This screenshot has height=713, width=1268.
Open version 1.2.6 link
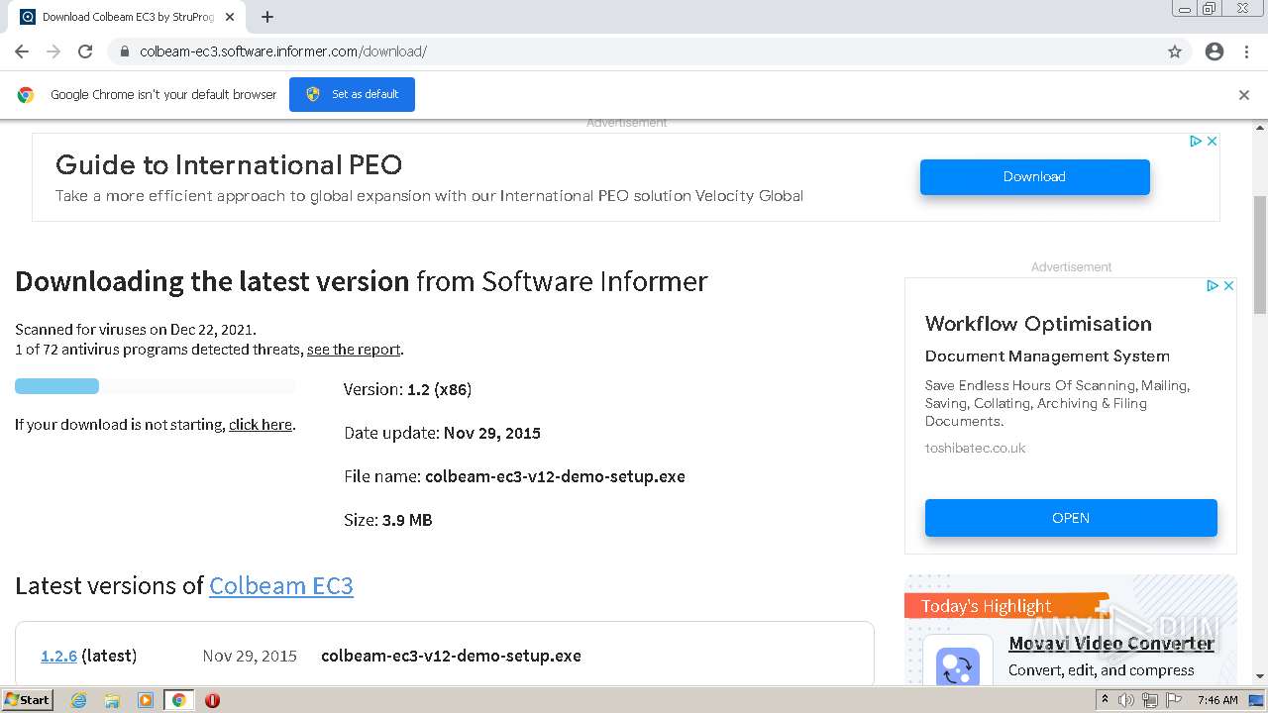click(x=58, y=656)
